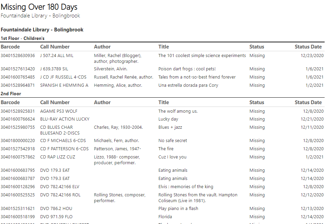Open "Rolling Stones from the vault" title
Screen dimensions: 326x224
(x=198, y=195)
